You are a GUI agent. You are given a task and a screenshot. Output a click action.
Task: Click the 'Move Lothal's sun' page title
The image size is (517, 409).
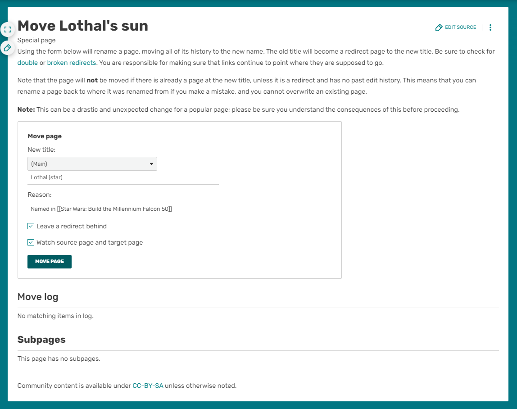(83, 26)
